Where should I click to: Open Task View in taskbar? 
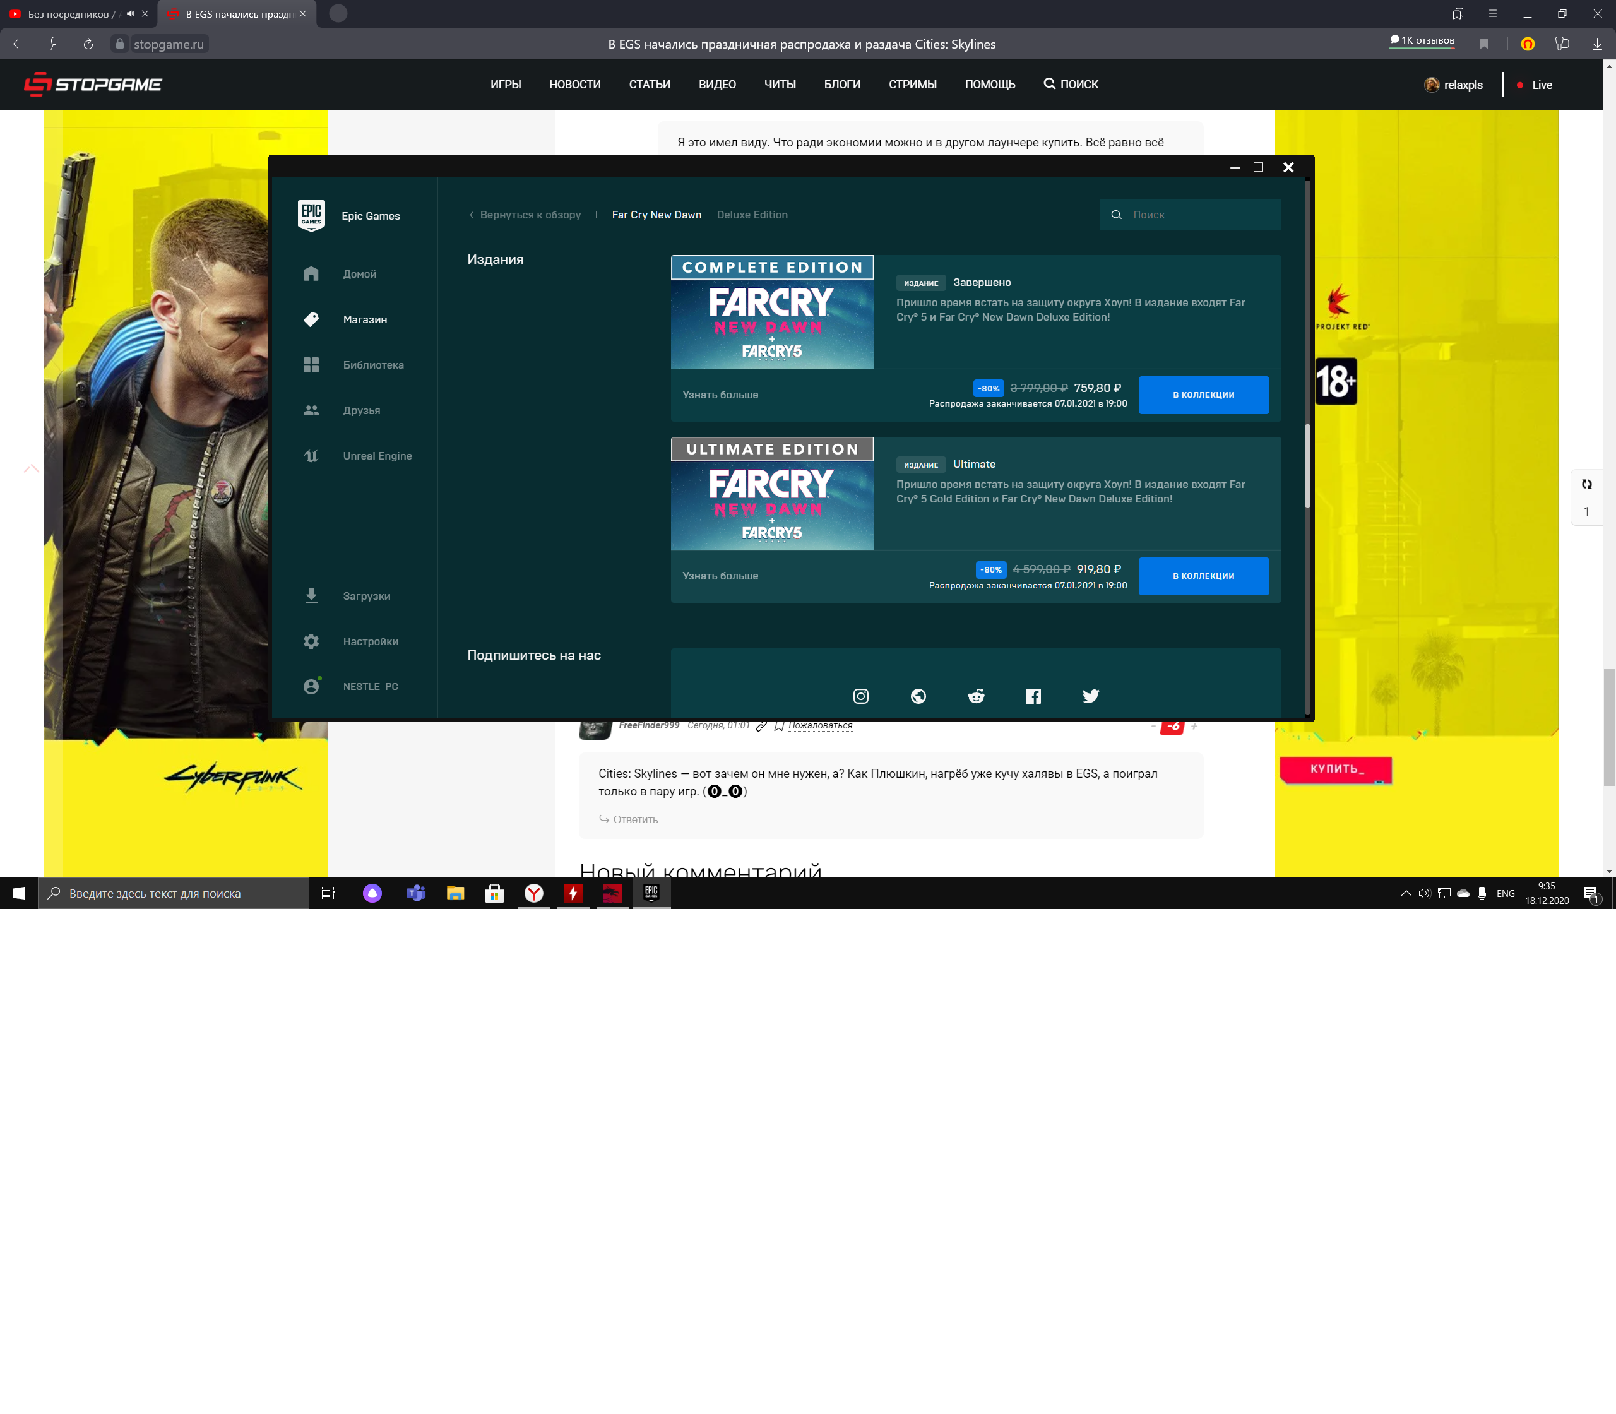point(328,893)
